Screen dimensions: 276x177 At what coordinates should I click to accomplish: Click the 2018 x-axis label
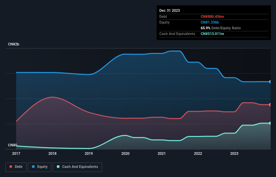[x=52, y=153]
